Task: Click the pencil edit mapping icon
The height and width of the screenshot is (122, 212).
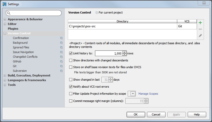Action: (200, 36)
